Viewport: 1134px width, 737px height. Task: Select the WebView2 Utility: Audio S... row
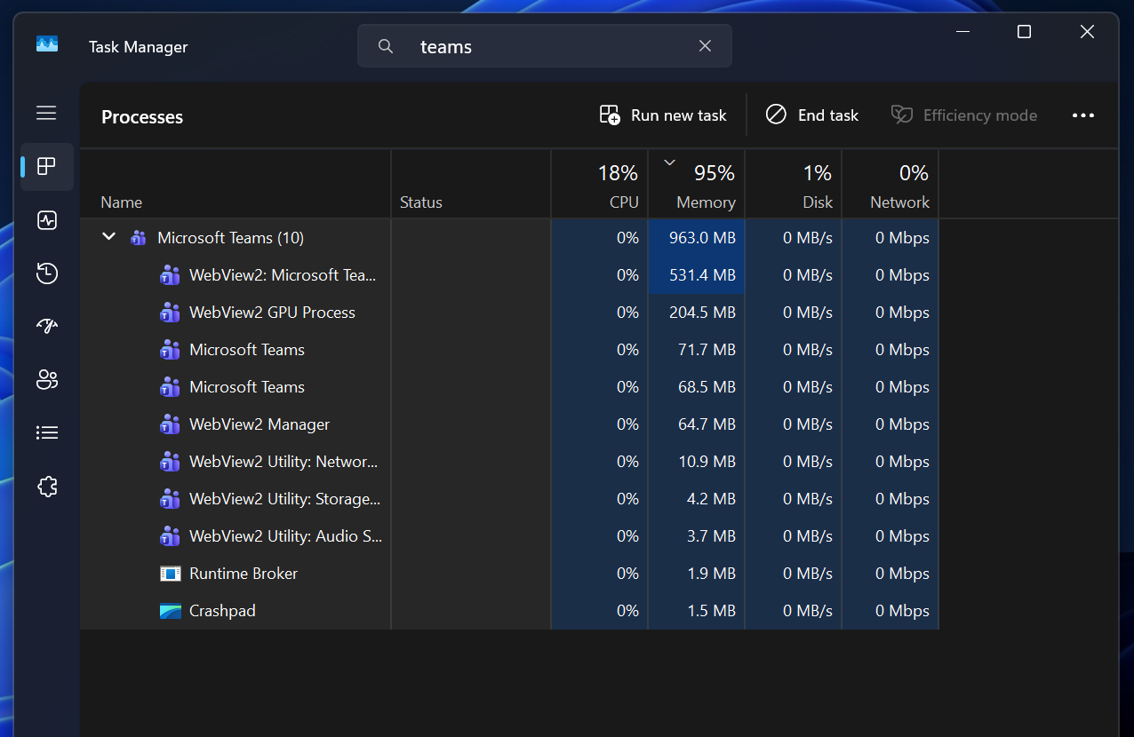click(x=509, y=536)
